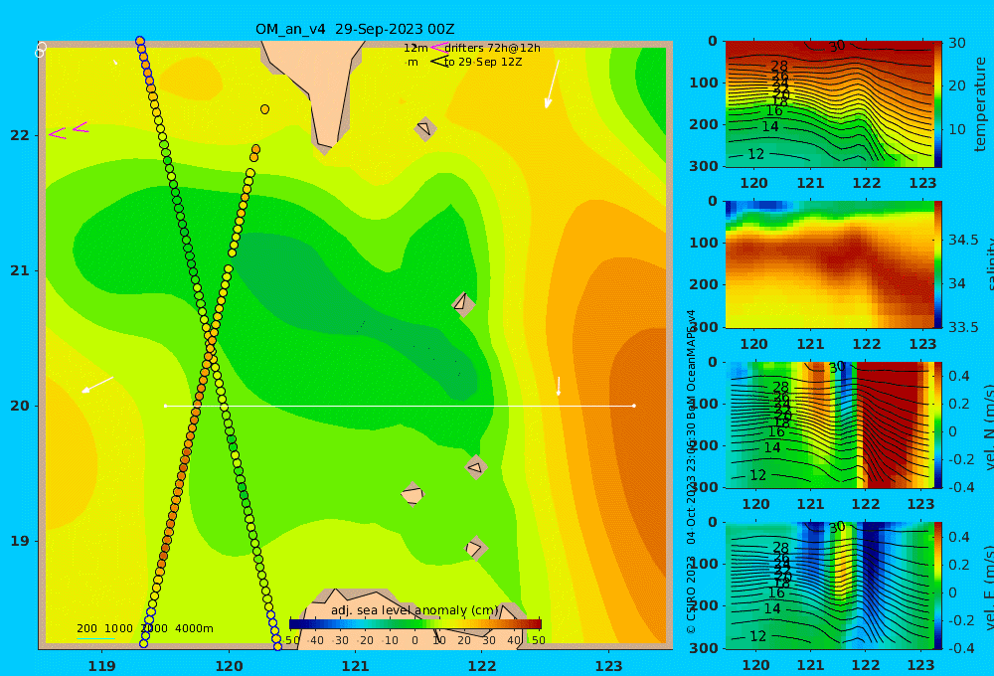
Task: Click the eastern endpoint of the white transect line
Action: click(634, 406)
